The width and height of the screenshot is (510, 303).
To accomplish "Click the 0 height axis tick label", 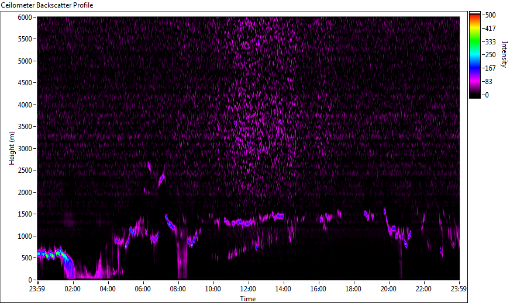I will 30,280.
